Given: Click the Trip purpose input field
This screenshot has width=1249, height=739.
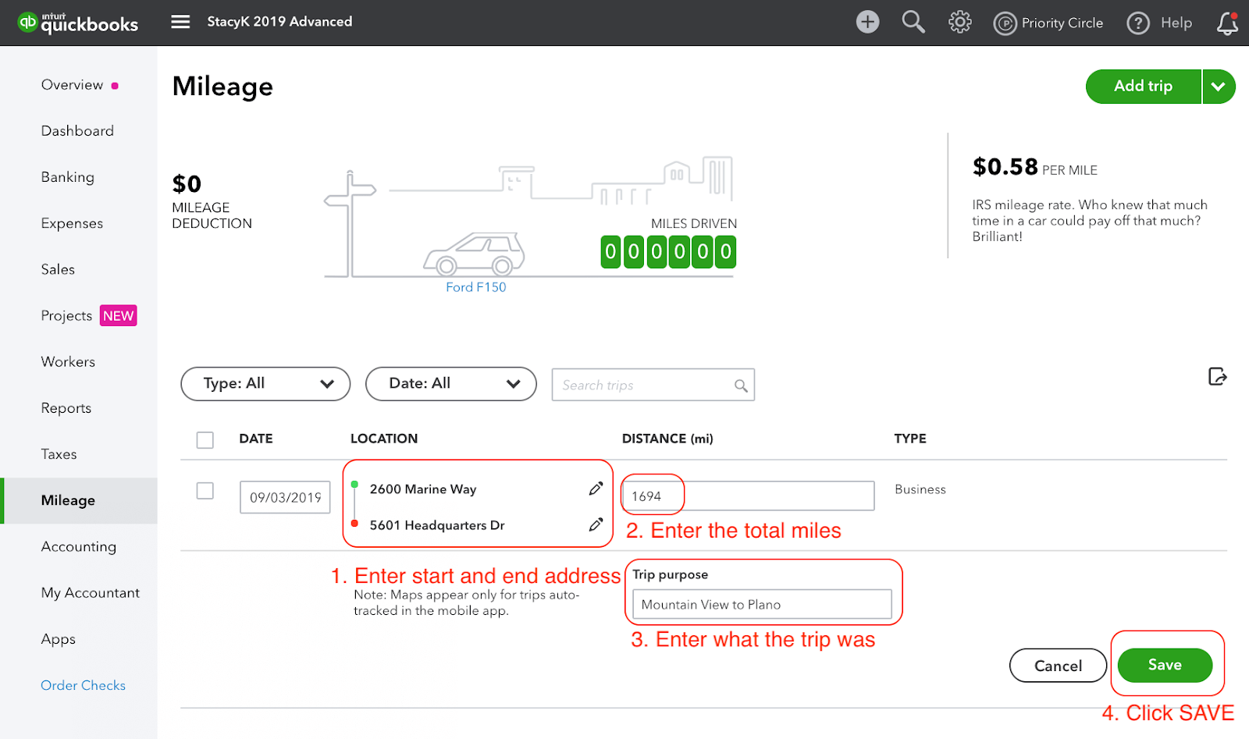Looking at the screenshot, I should [762, 604].
